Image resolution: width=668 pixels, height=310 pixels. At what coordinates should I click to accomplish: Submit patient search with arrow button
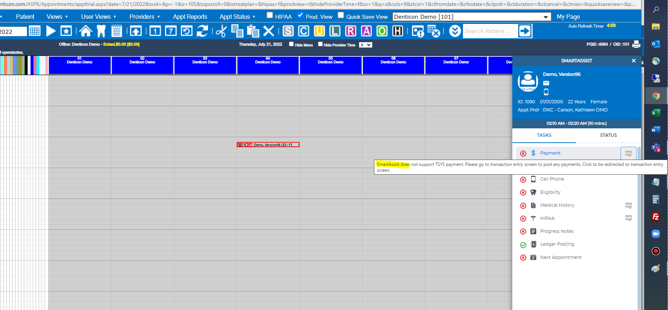click(525, 31)
